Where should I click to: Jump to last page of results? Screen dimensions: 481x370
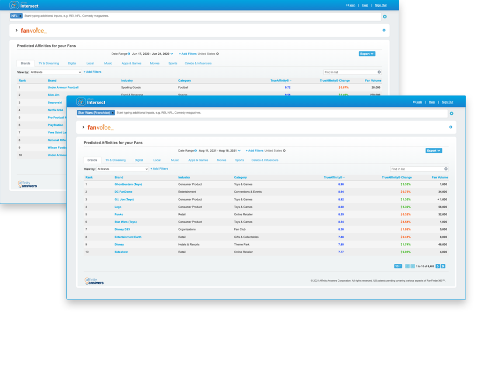click(x=443, y=266)
